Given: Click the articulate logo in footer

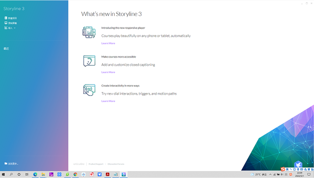Looking at the screenshot, I should point(78,164).
